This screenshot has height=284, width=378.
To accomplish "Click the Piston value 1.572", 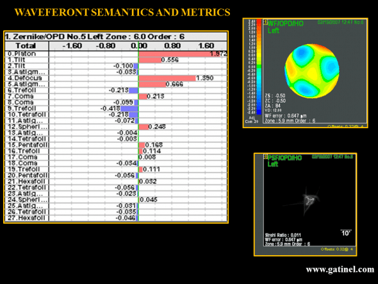I will [218, 54].
